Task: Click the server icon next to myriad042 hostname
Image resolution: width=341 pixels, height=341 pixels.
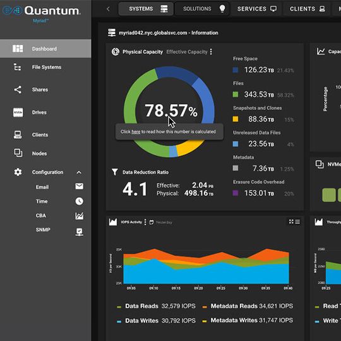Action: pos(112,33)
